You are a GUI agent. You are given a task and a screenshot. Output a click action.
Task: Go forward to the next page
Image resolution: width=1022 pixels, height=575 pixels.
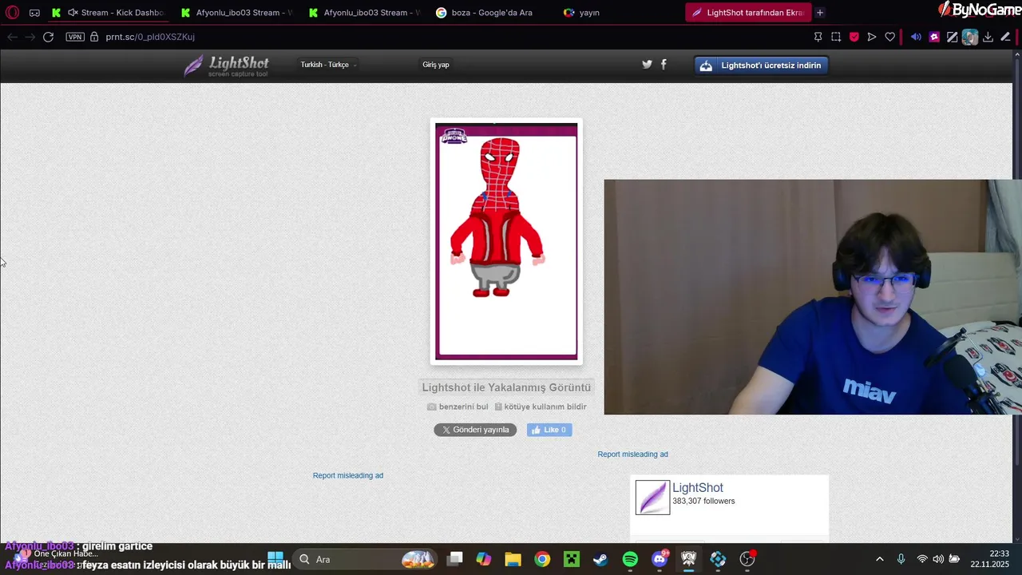30,37
